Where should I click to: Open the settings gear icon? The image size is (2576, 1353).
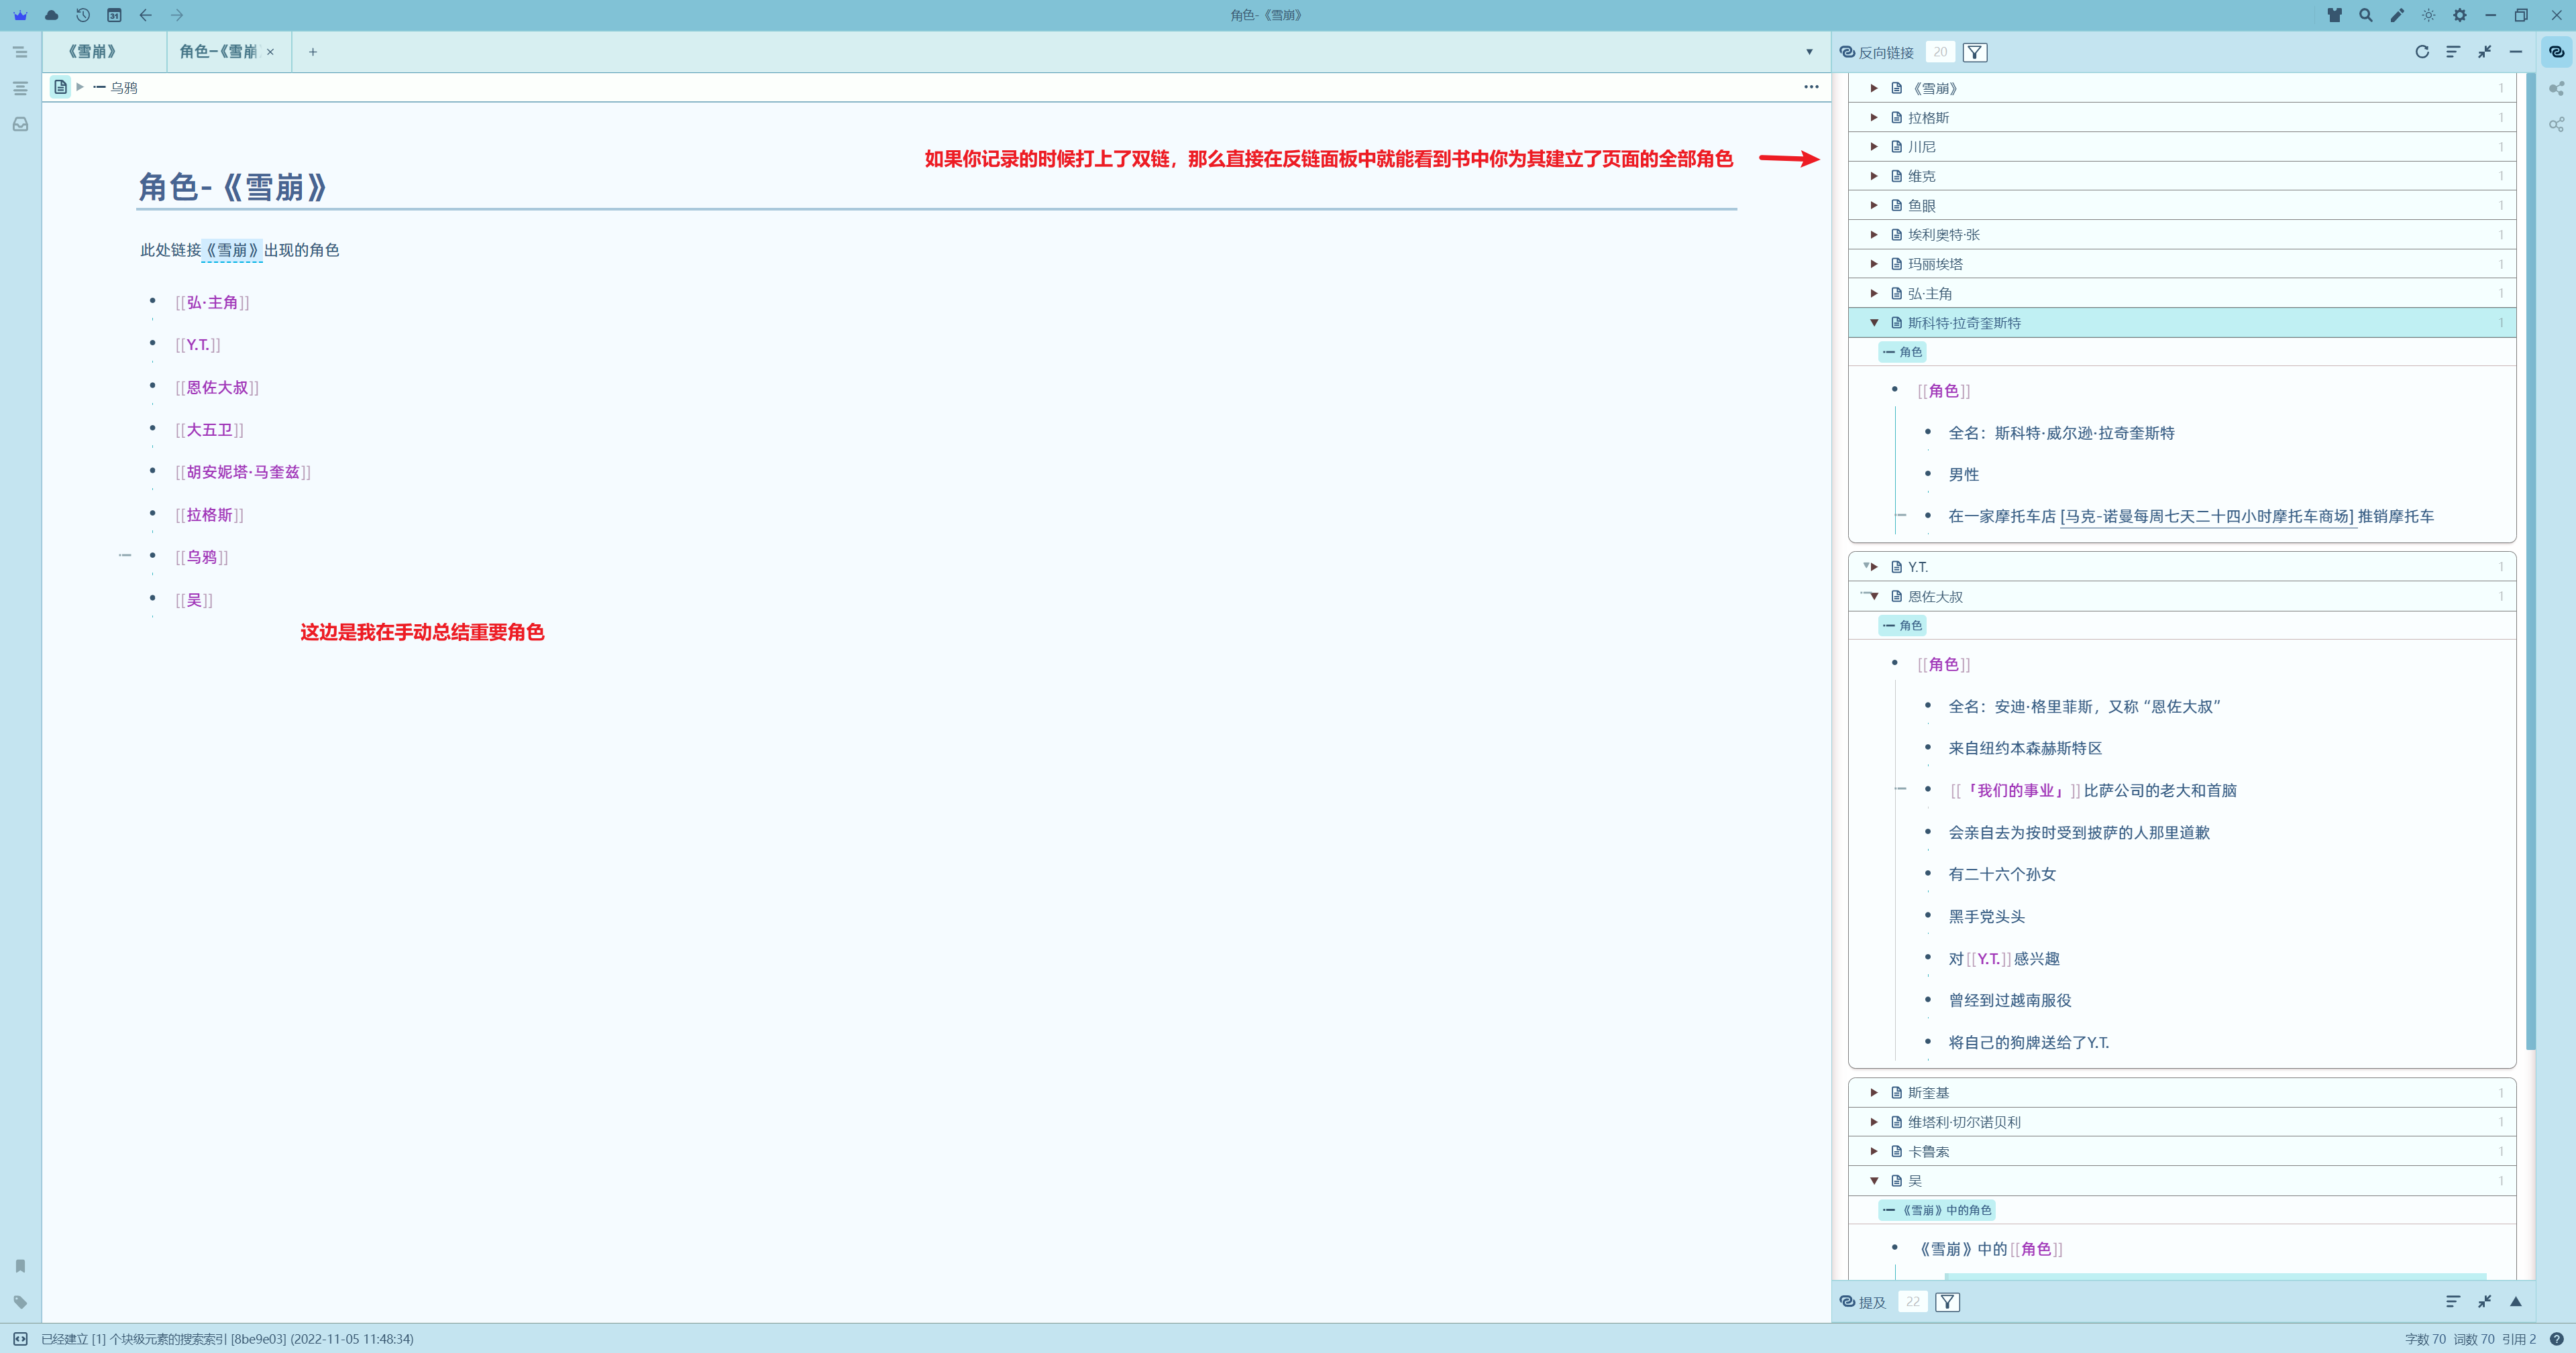(2459, 15)
